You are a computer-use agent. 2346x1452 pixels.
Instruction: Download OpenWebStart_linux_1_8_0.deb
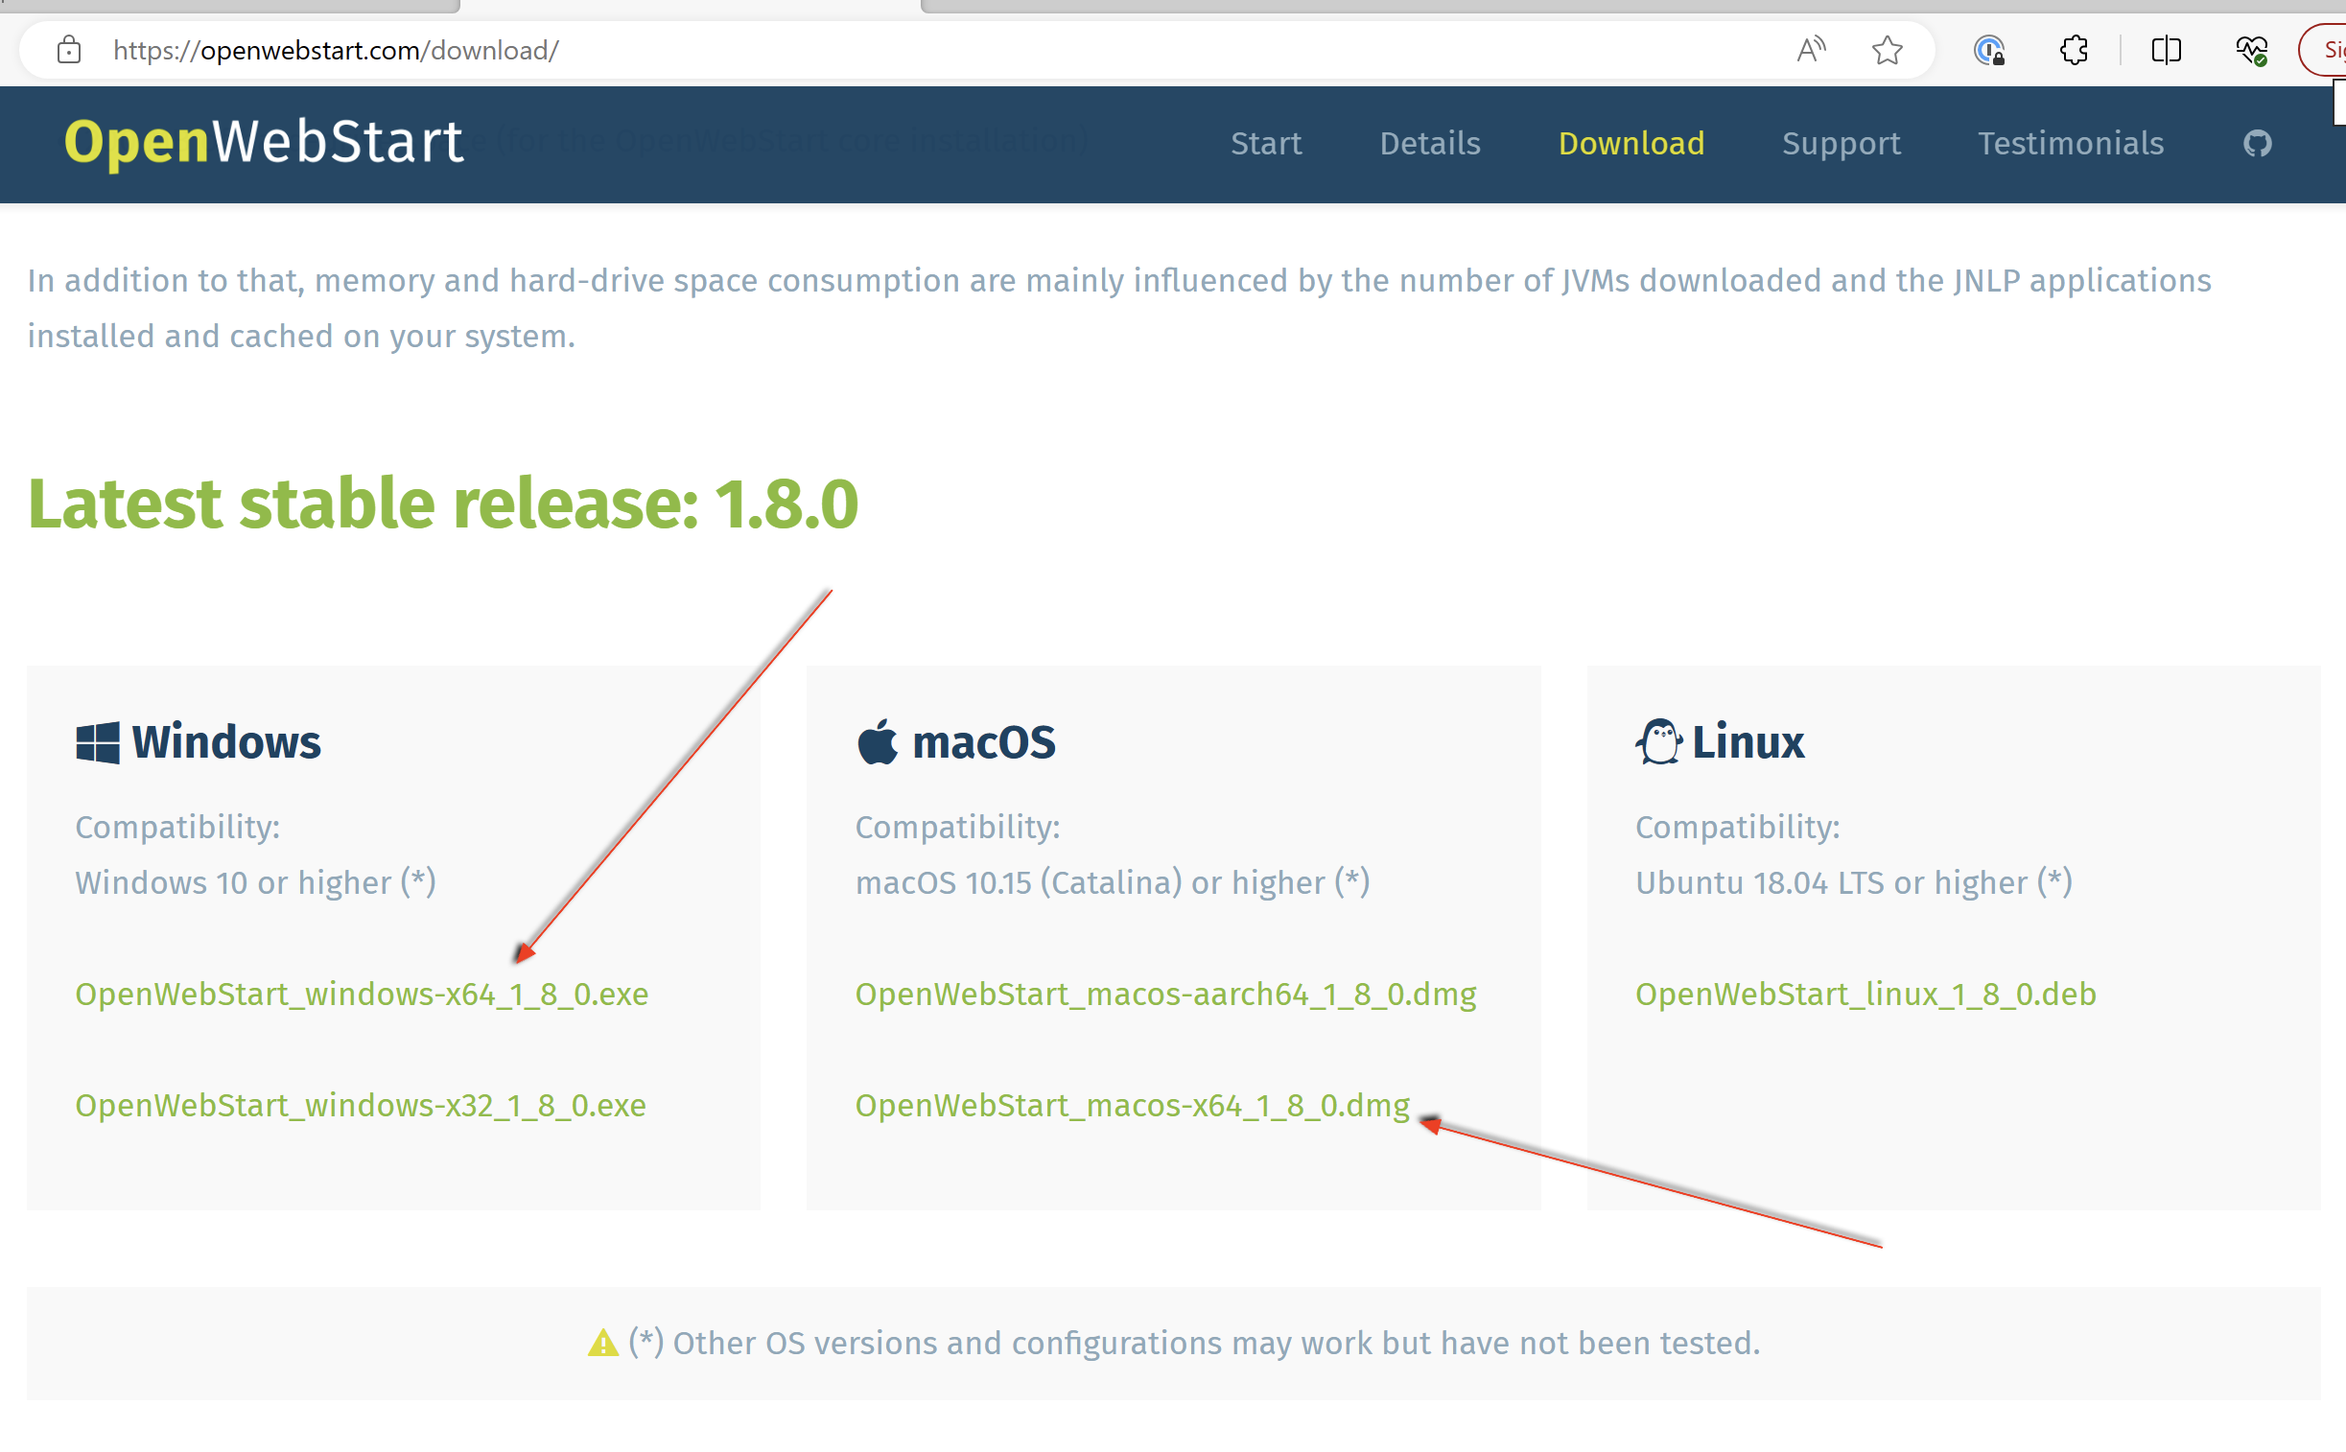(1865, 994)
